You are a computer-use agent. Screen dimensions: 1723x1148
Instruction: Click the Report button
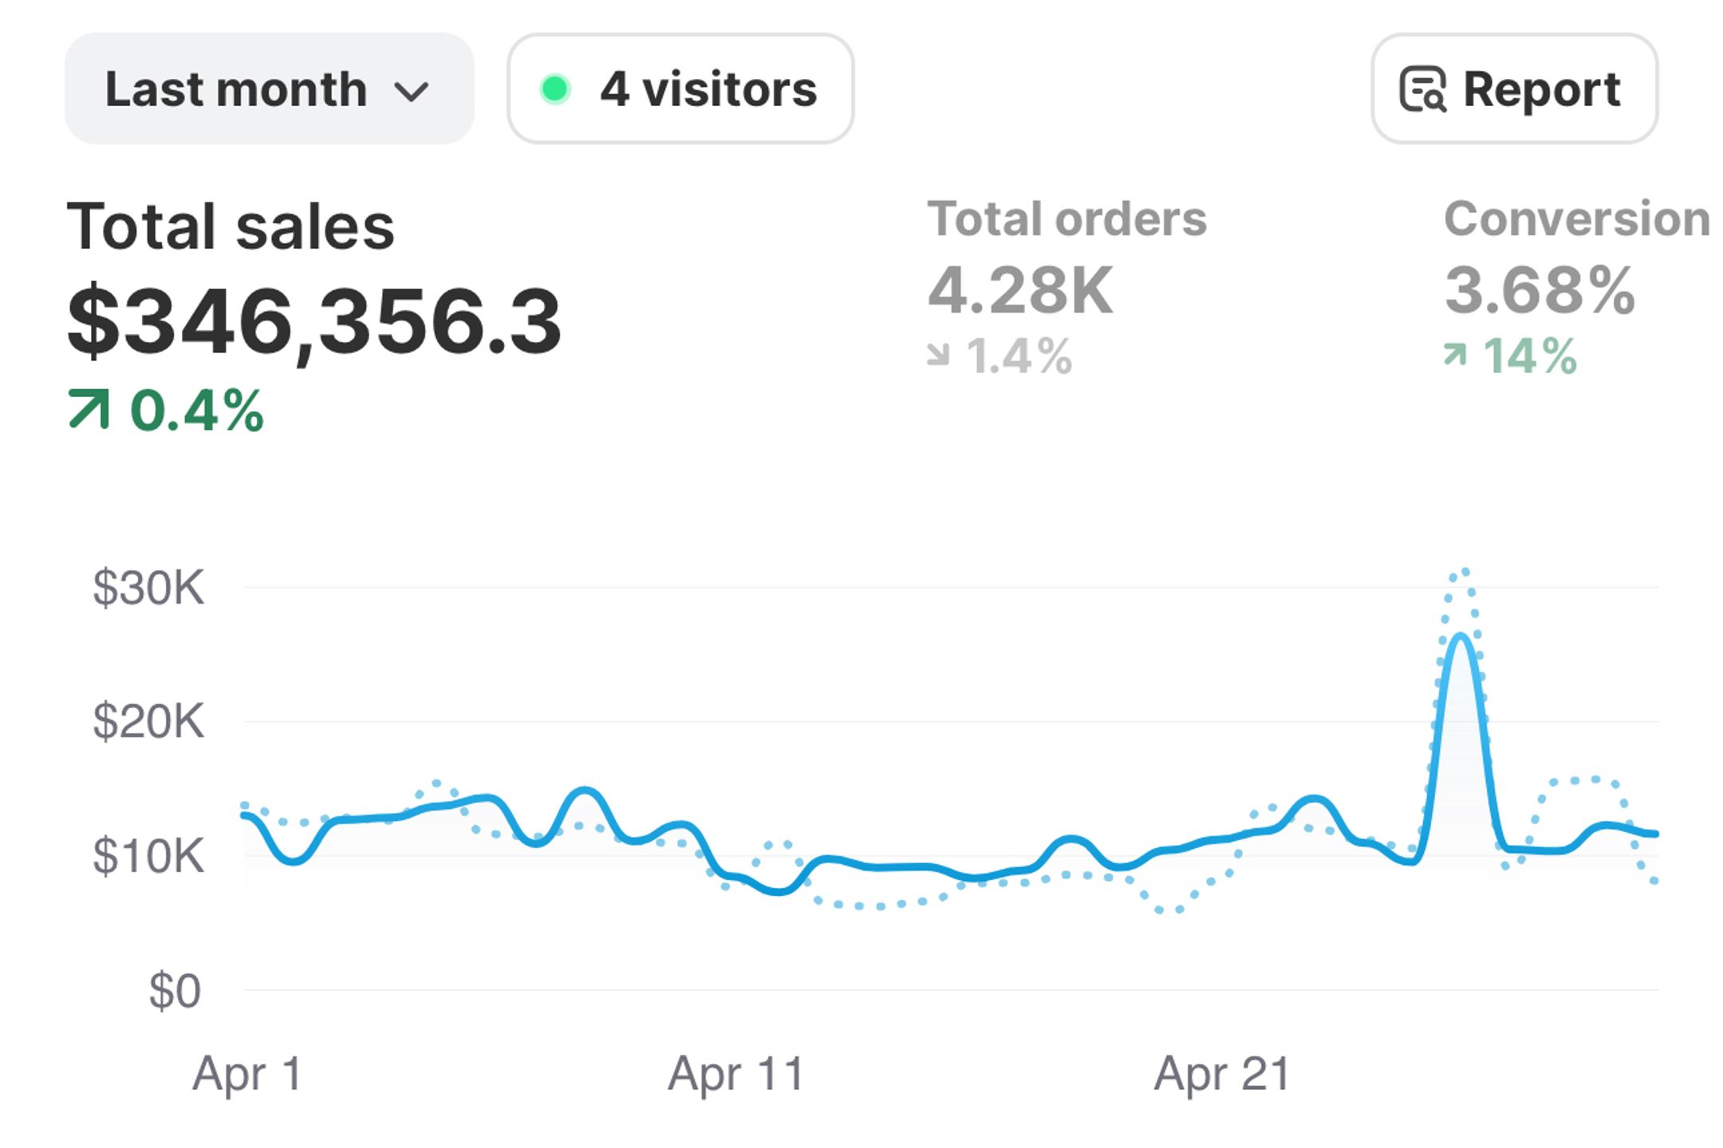[1514, 88]
